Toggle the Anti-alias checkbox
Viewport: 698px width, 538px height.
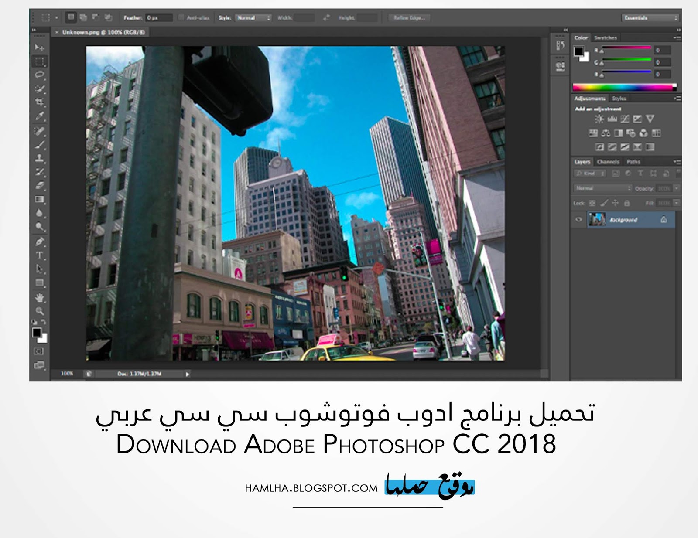click(181, 18)
